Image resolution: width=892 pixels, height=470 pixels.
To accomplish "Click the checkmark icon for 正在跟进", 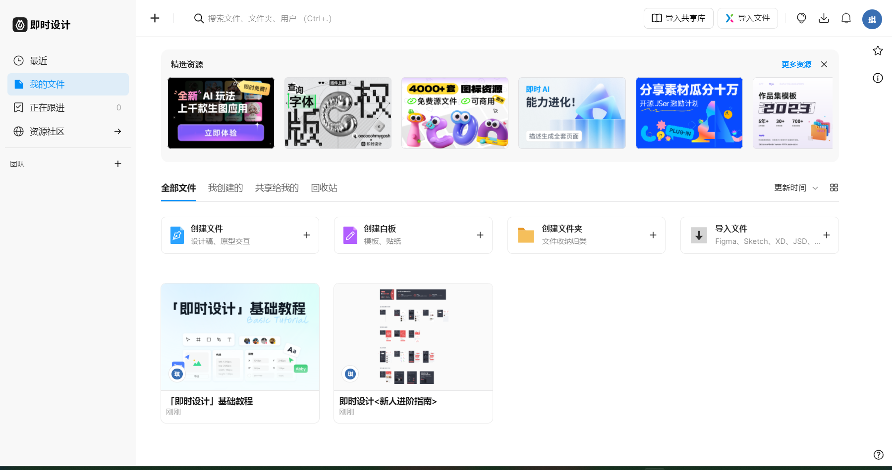I will (x=18, y=107).
